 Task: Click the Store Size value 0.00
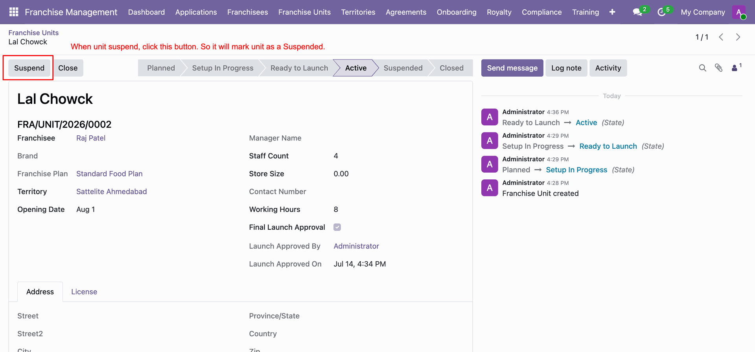point(341,174)
